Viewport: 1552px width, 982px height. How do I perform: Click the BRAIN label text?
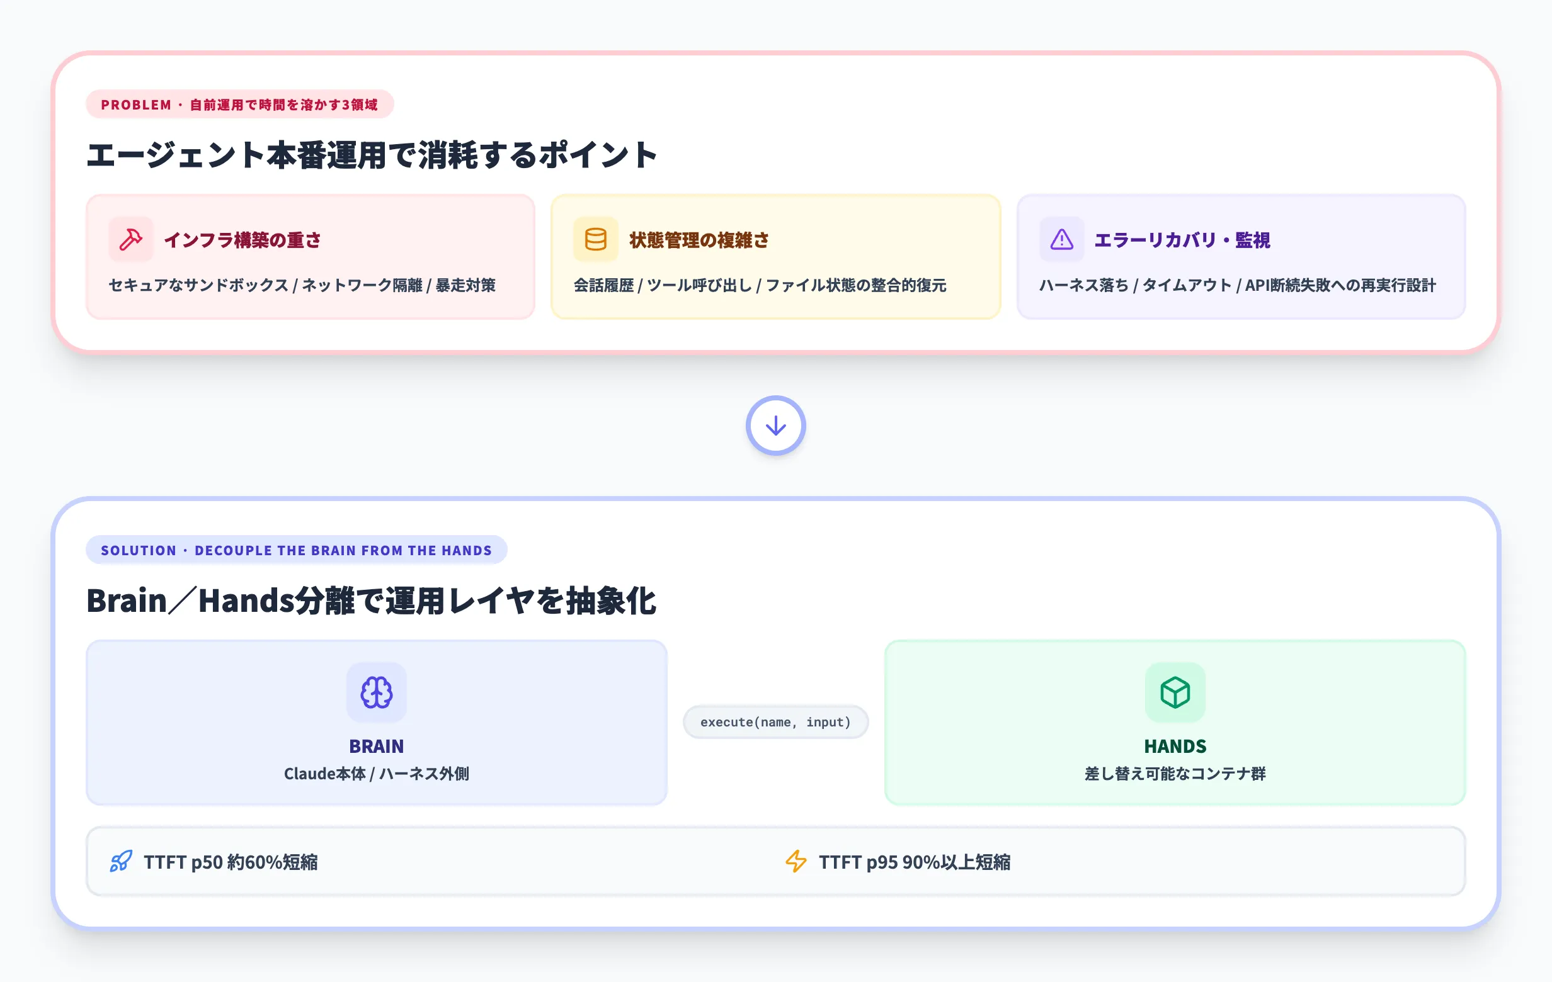(x=377, y=747)
